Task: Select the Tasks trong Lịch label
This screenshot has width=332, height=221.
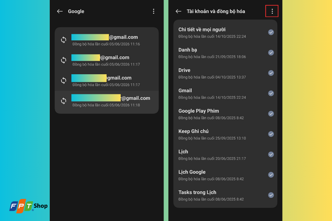Action: pyautogui.click(x=197, y=192)
